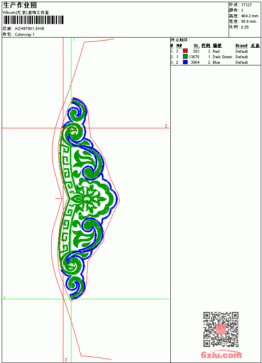Click the St. column header
Viewport: 262px width, 363px height.
(x=196, y=46)
